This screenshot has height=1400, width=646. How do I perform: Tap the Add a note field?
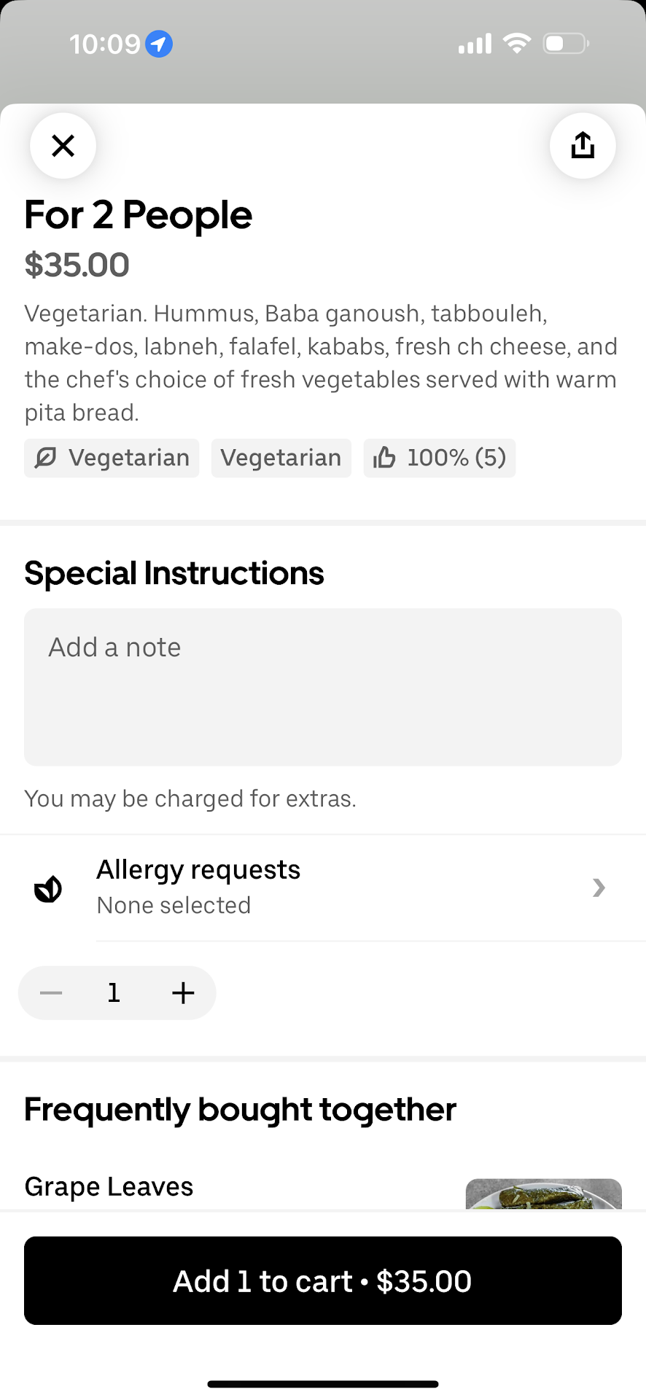click(323, 687)
